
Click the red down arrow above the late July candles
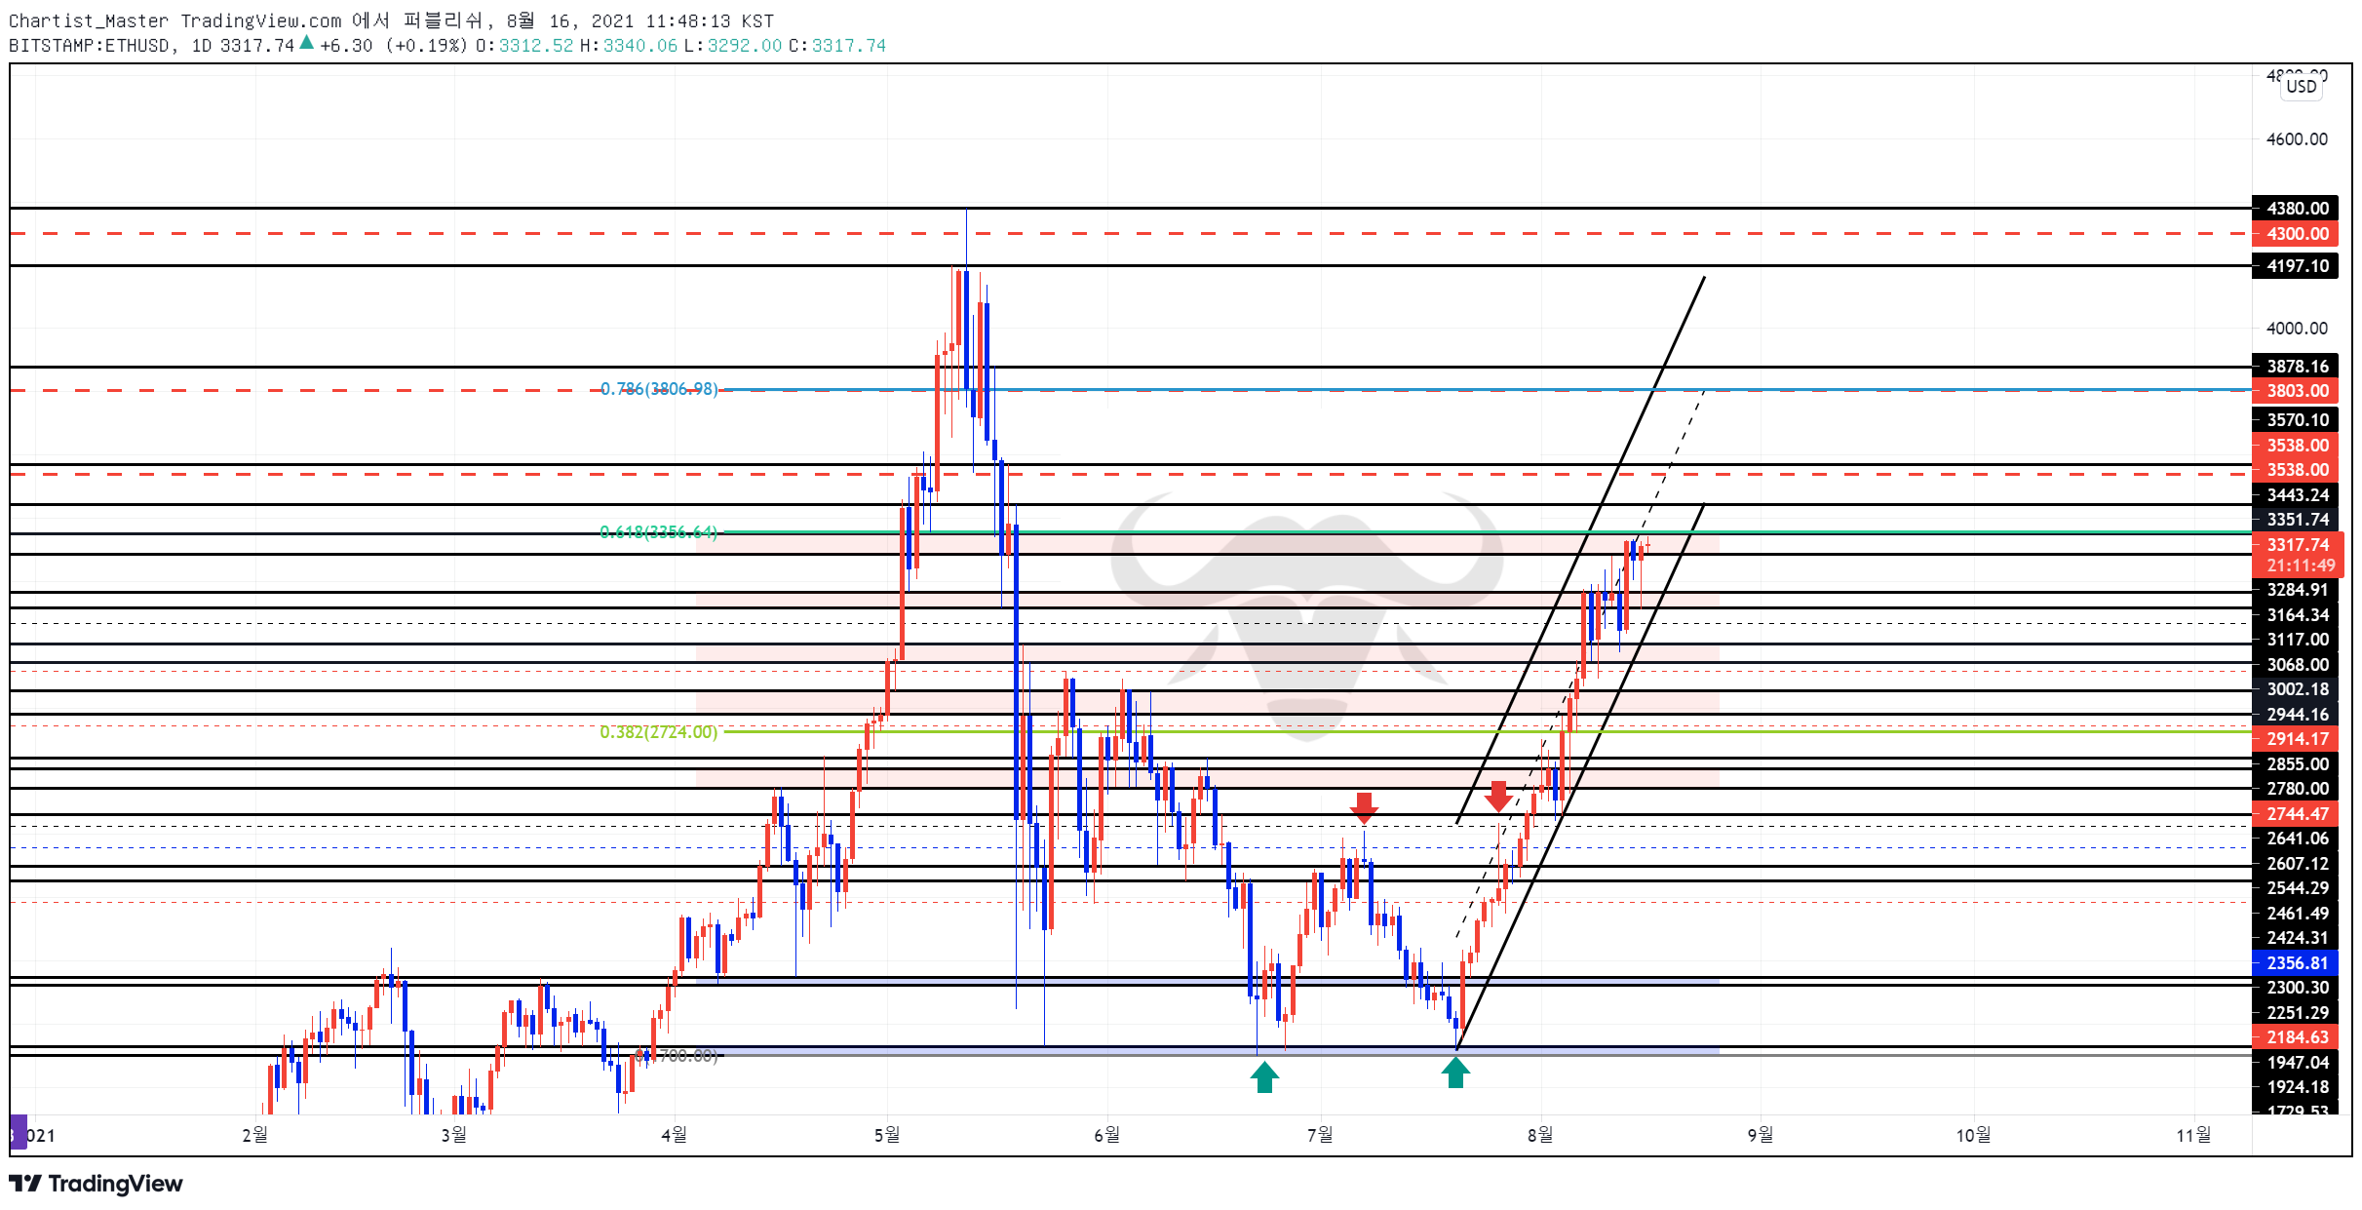(x=1498, y=796)
